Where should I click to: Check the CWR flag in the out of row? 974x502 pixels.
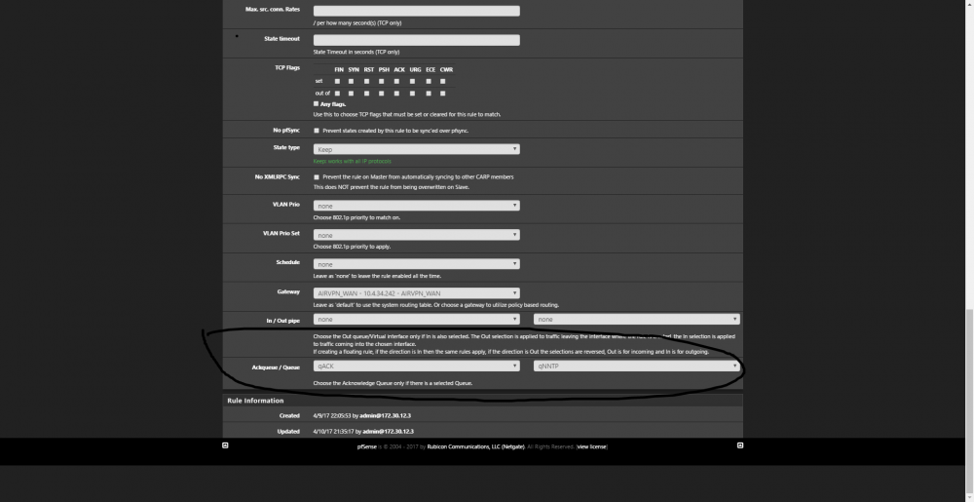[443, 94]
